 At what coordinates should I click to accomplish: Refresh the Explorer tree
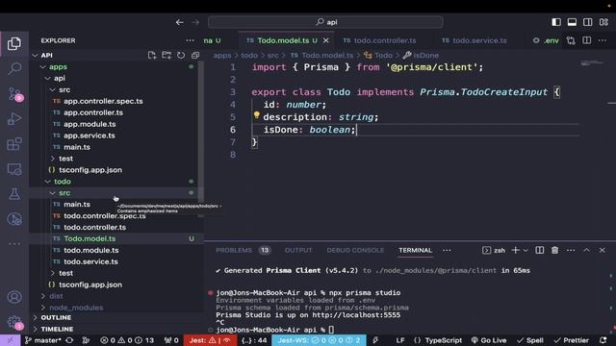click(181, 56)
